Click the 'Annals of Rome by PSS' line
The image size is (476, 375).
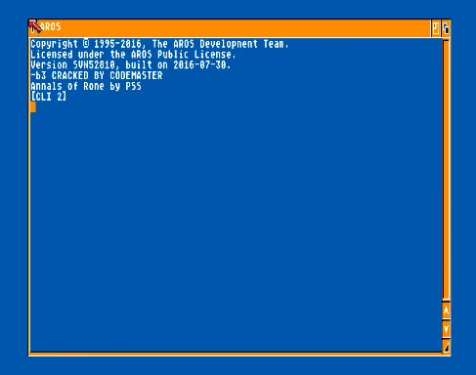pos(86,86)
